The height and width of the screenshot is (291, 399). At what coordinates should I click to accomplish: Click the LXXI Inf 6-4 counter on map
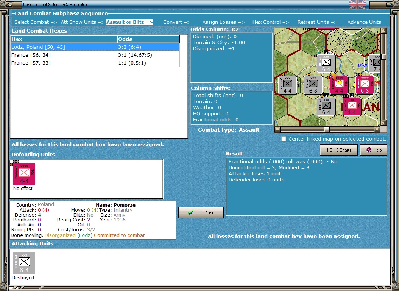tap(326, 63)
